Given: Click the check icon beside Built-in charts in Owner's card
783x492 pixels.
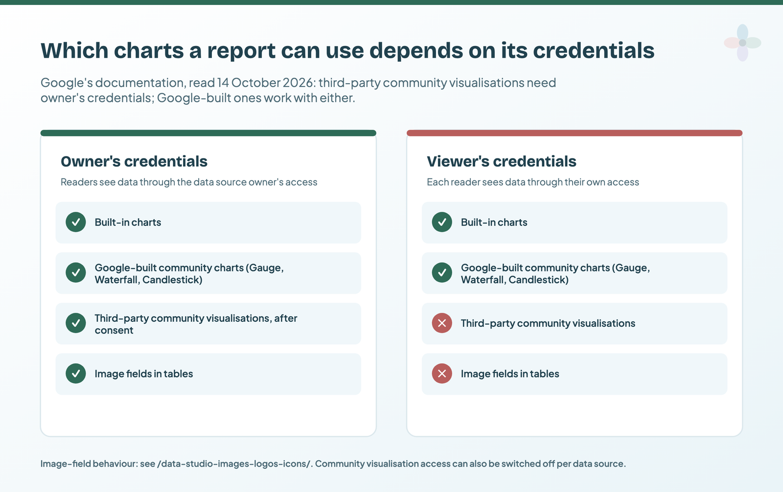Looking at the screenshot, I should pyautogui.click(x=76, y=222).
